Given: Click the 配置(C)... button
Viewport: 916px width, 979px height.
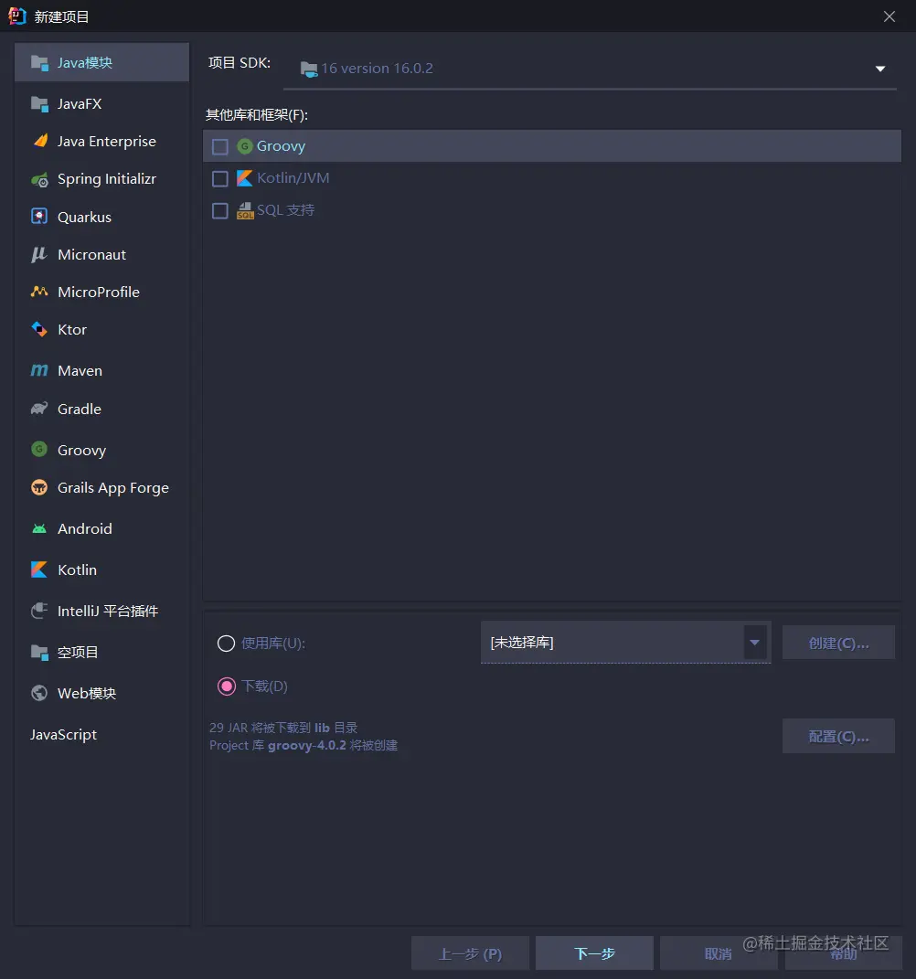Looking at the screenshot, I should [x=838, y=736].
